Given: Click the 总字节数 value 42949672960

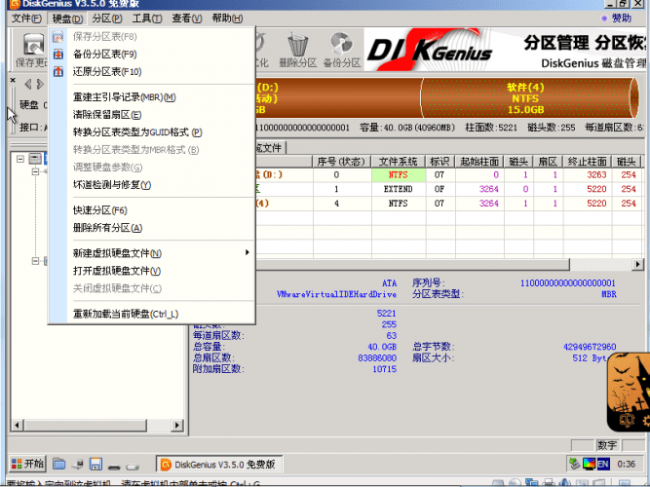Looking at the screenshot, I should click(x=590, y=347).
